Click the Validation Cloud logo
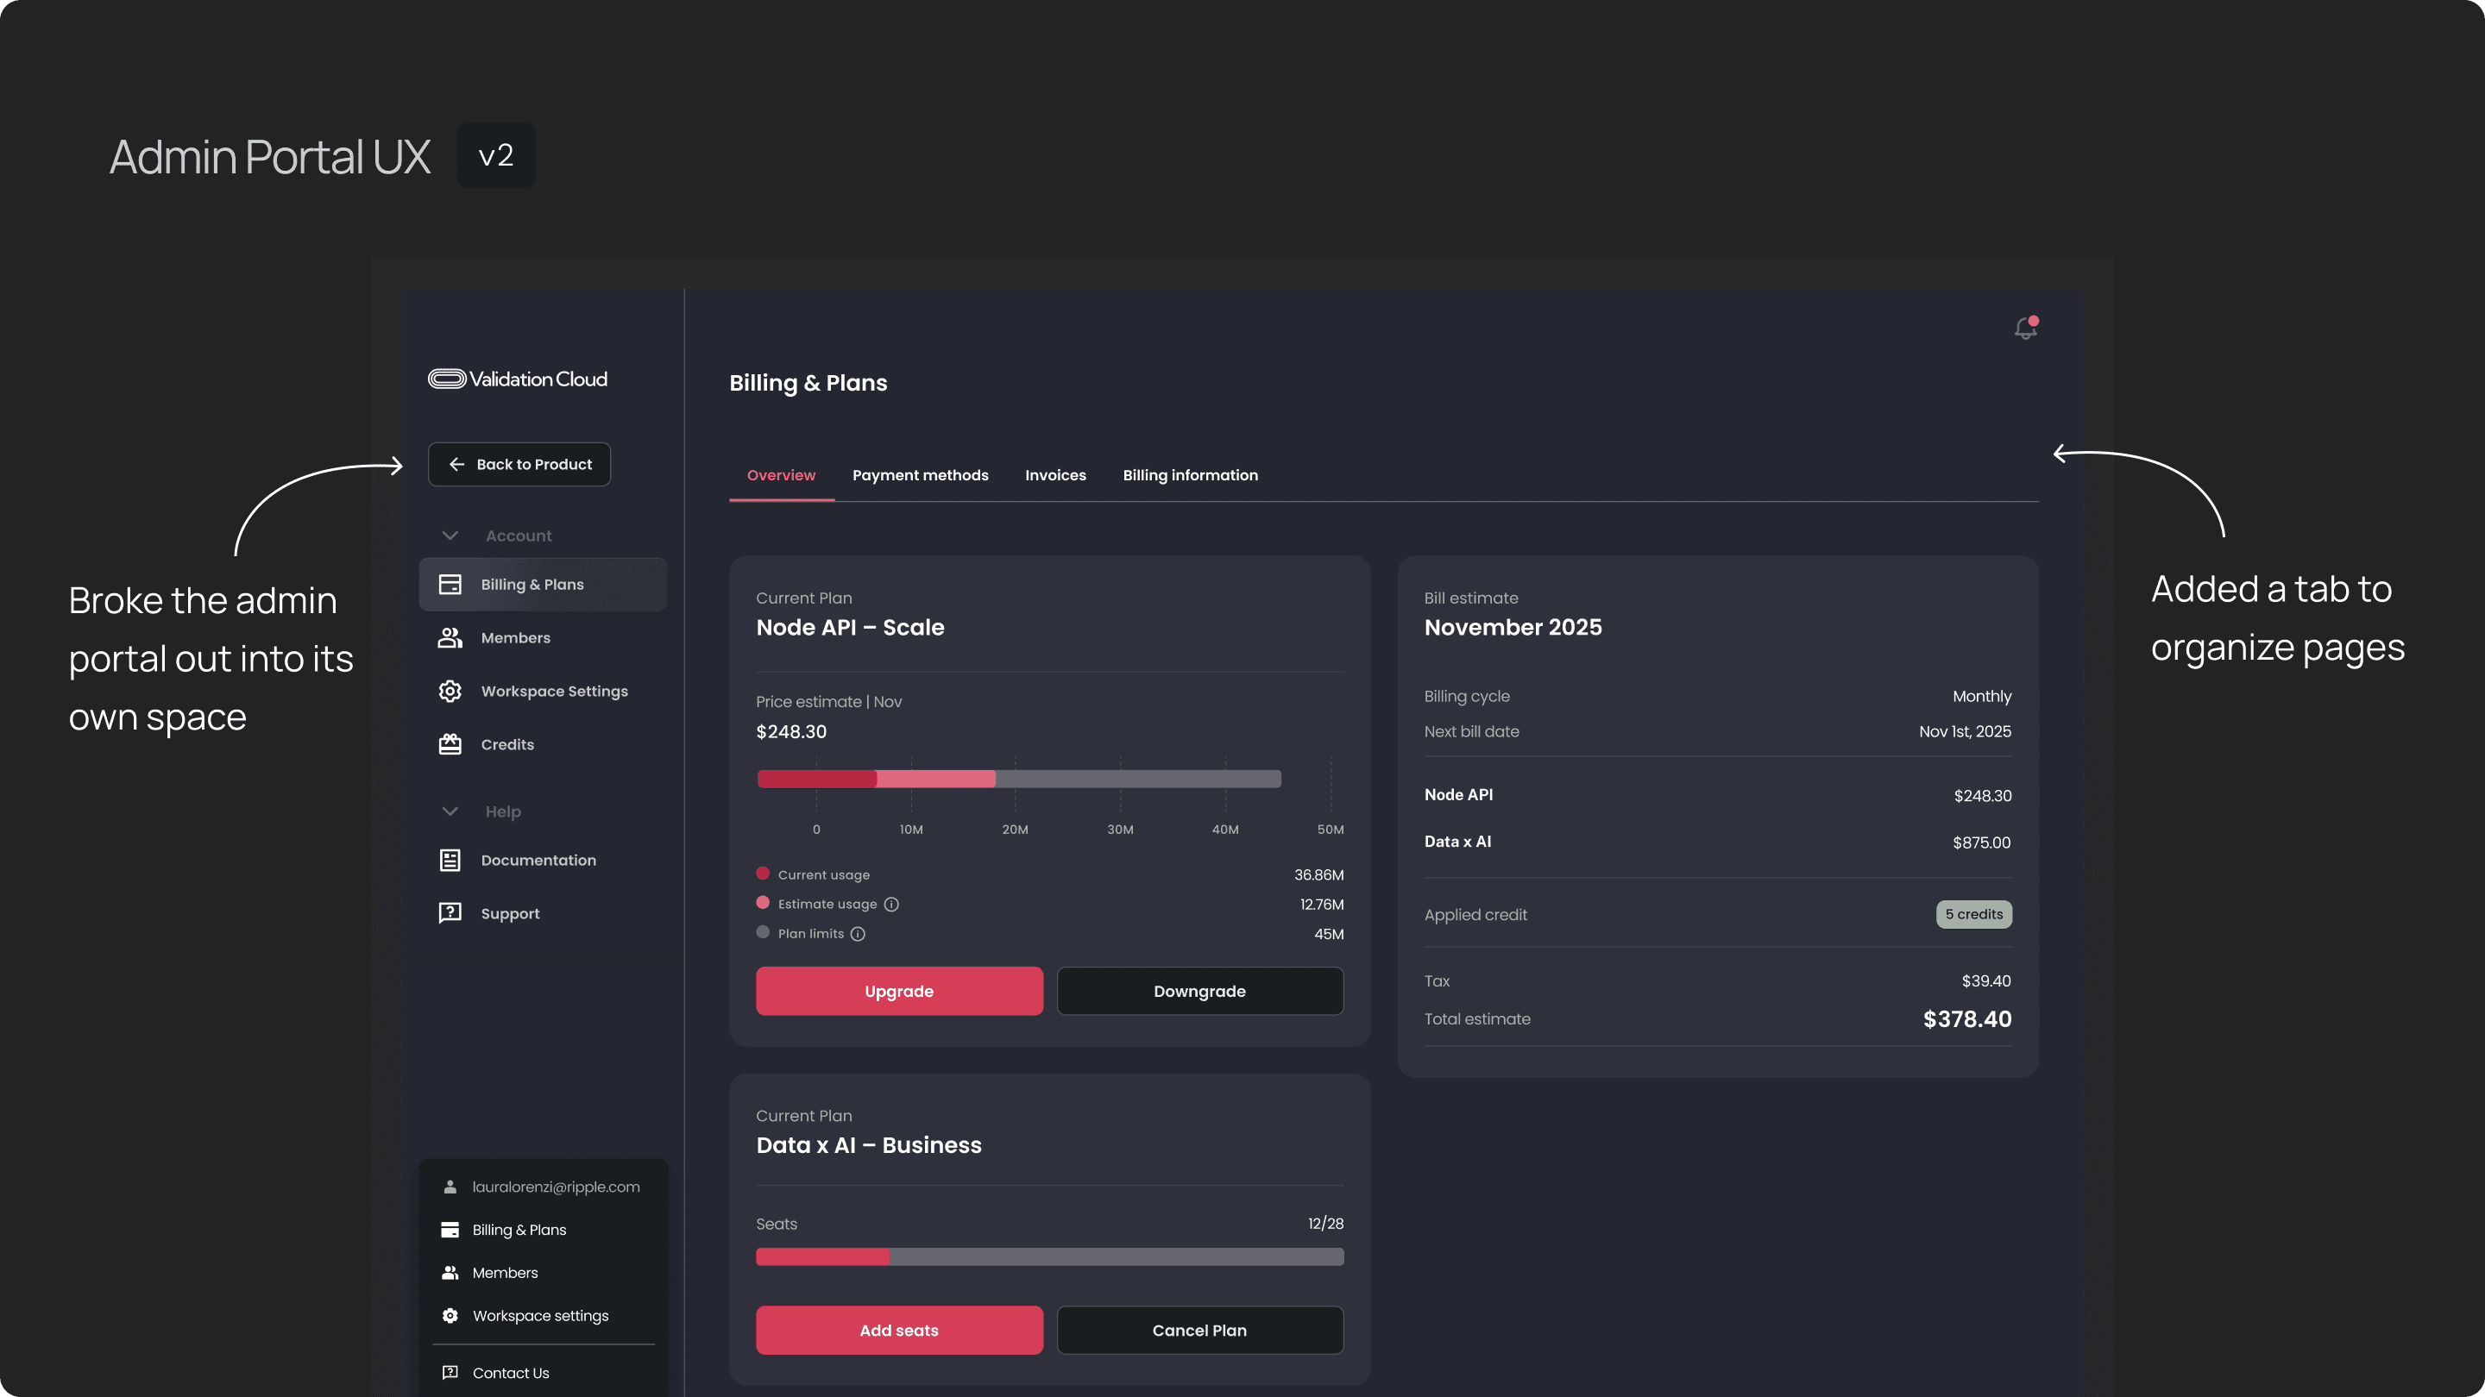Screen dimensions: 2485x1397 click(x=518, y=379)
